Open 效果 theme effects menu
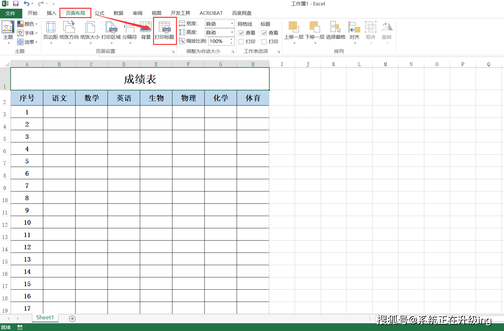This screenshot has width=504, height=331. [28, 42]
